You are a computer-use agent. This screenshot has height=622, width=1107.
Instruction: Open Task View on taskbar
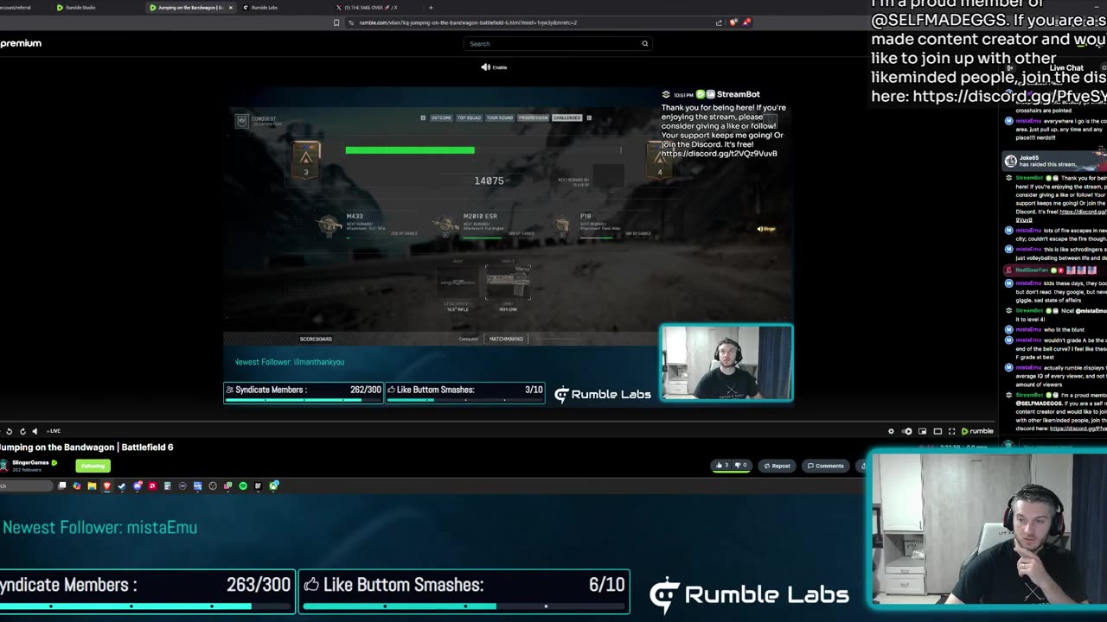tap(61, 486)
